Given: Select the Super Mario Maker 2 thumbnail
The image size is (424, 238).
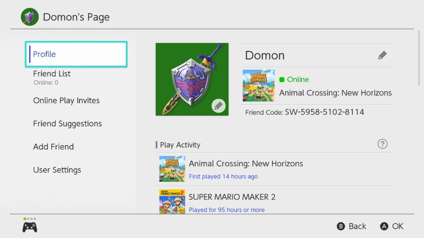Looking at the screenshot, I should click(172, 202).
